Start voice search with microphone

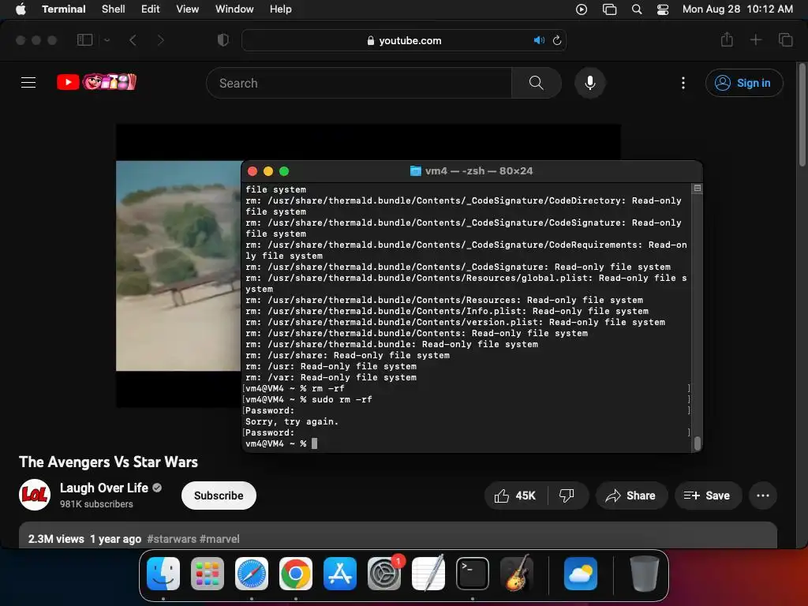590,82
